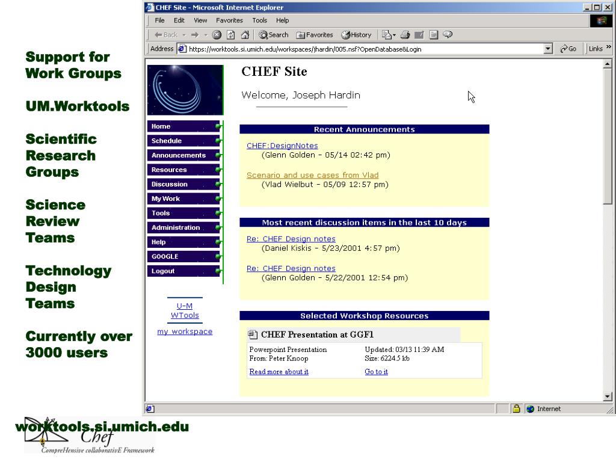This screenshot has width=616, height=462.
Task: Open My Work in the site navigation
Action: (184, 199)
